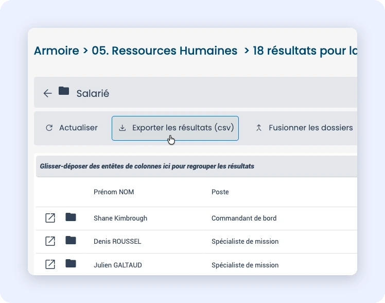Open Shane Kimbrough record via external-link icon
Screen dimensions: 385x303
click(50, 218)
